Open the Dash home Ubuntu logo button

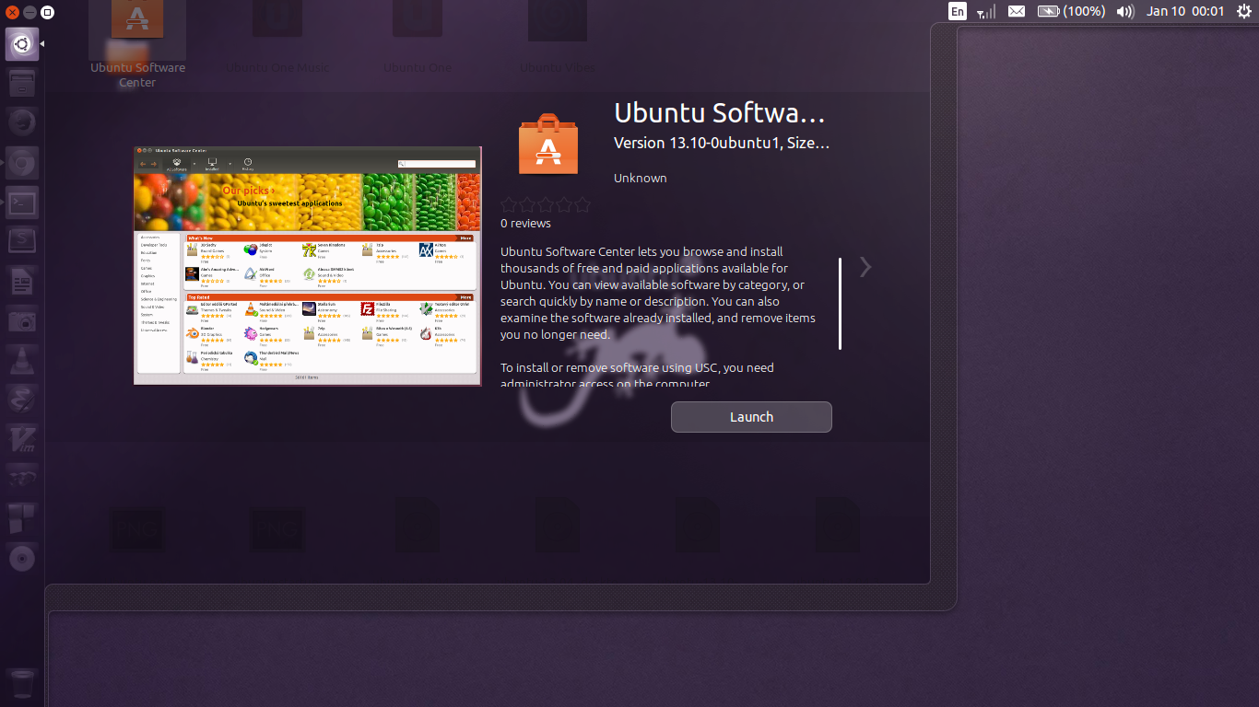[22, 44]
